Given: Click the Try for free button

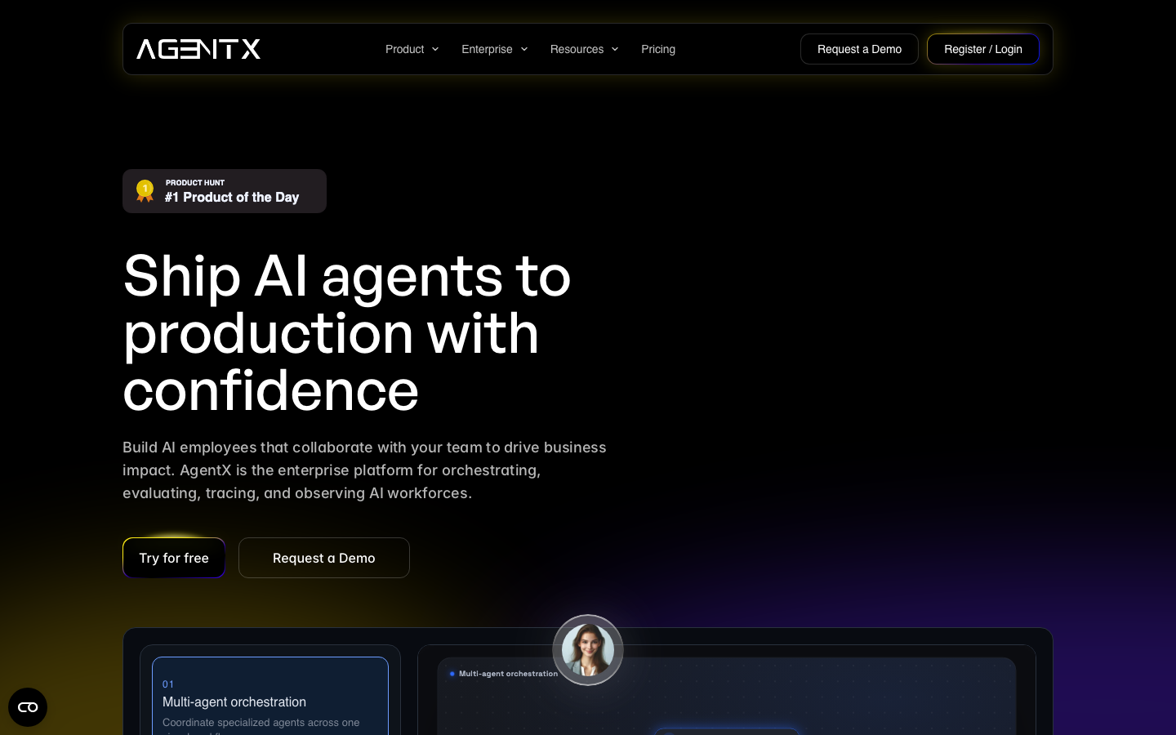Looking at the screenshot, I should (x=174, y=558).
